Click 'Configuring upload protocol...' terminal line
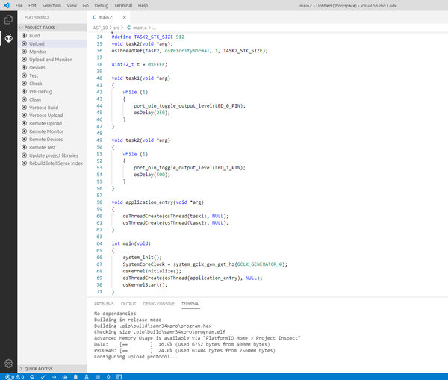Image resolution: width=448 pixels, height=380 pixels. pos(136,357)
